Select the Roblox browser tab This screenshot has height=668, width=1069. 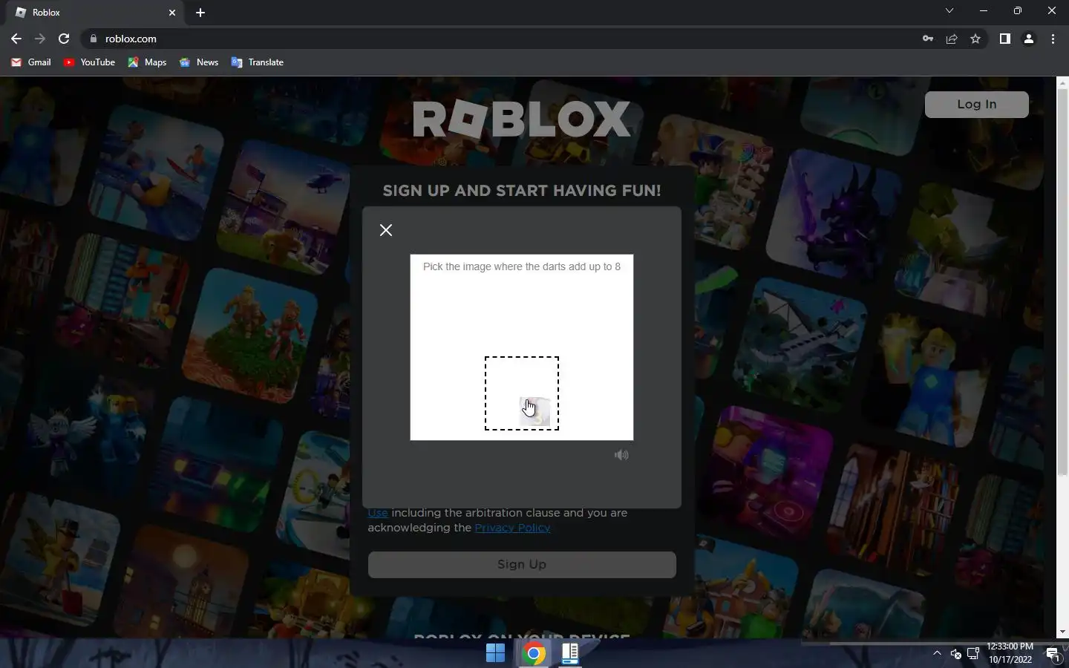coord(94,13)
